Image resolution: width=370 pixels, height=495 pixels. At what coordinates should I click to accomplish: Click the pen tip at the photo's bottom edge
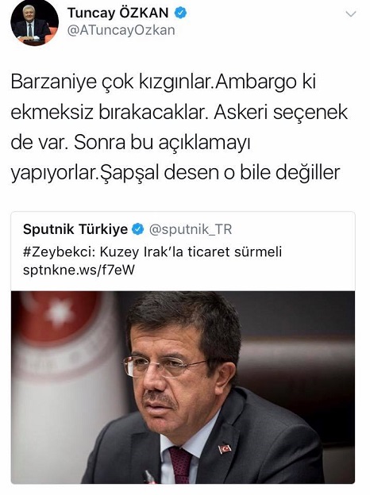point(148,477)
